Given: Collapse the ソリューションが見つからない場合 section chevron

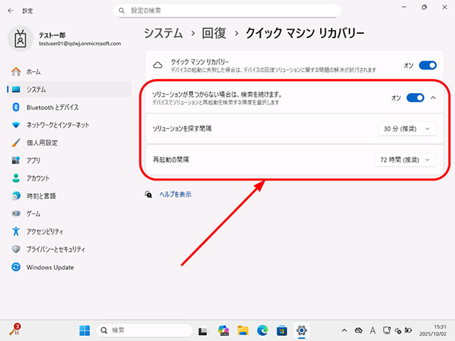Looking at the screenshot, I should point(433,98).
